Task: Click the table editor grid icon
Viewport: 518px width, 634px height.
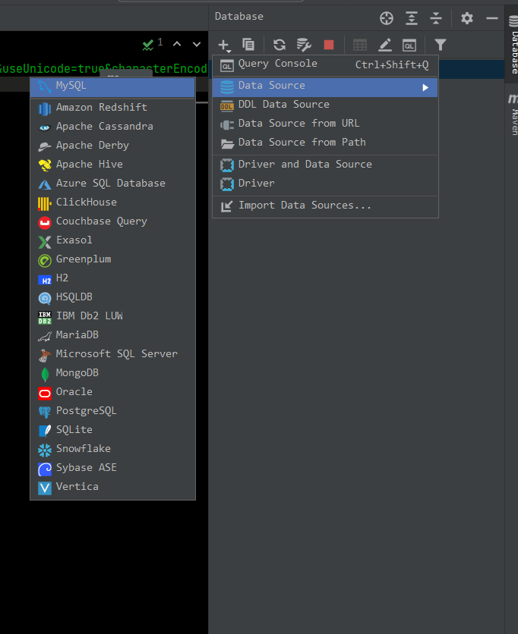Action: click(x=360, y=45)
